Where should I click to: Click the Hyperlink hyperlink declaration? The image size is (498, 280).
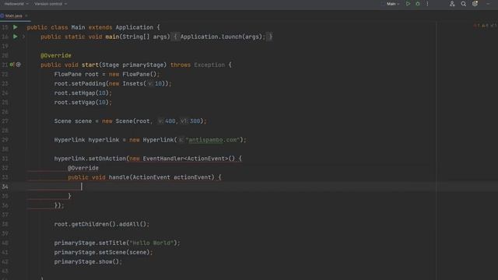click(150, 140)
